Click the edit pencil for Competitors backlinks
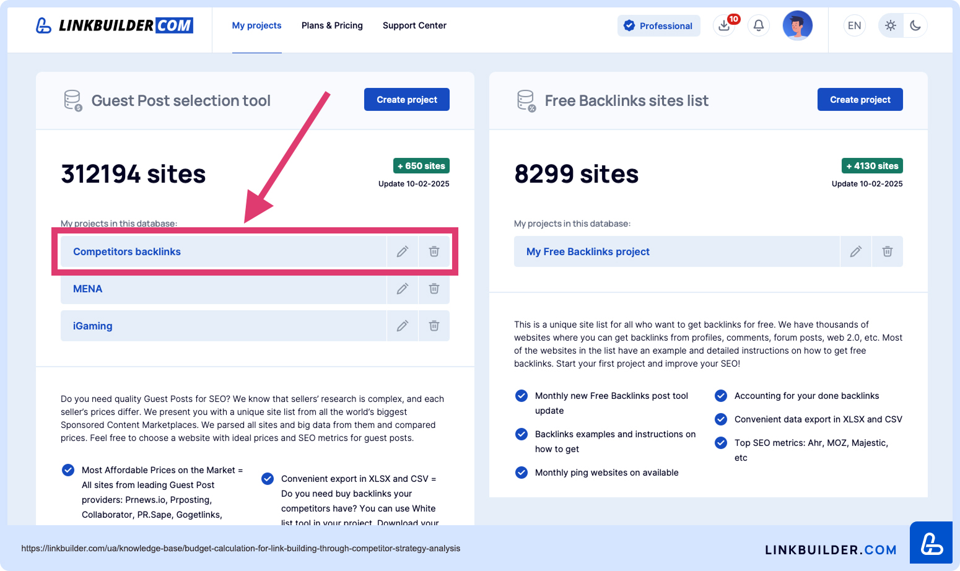 [403, 251]
